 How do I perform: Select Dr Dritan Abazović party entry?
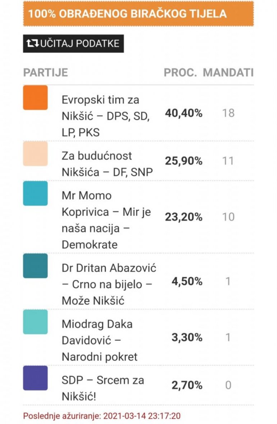tap(109, 284)
